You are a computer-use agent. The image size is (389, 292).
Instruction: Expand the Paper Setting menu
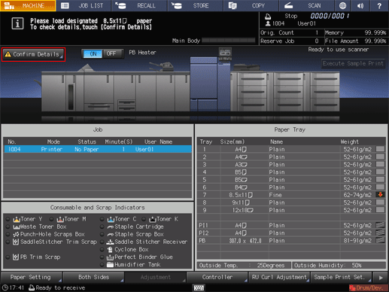(32, 277)
